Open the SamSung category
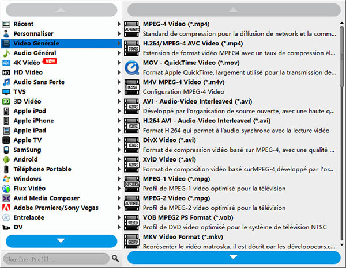Viewport: 346px width, 268px height. (x=62, y=150)
